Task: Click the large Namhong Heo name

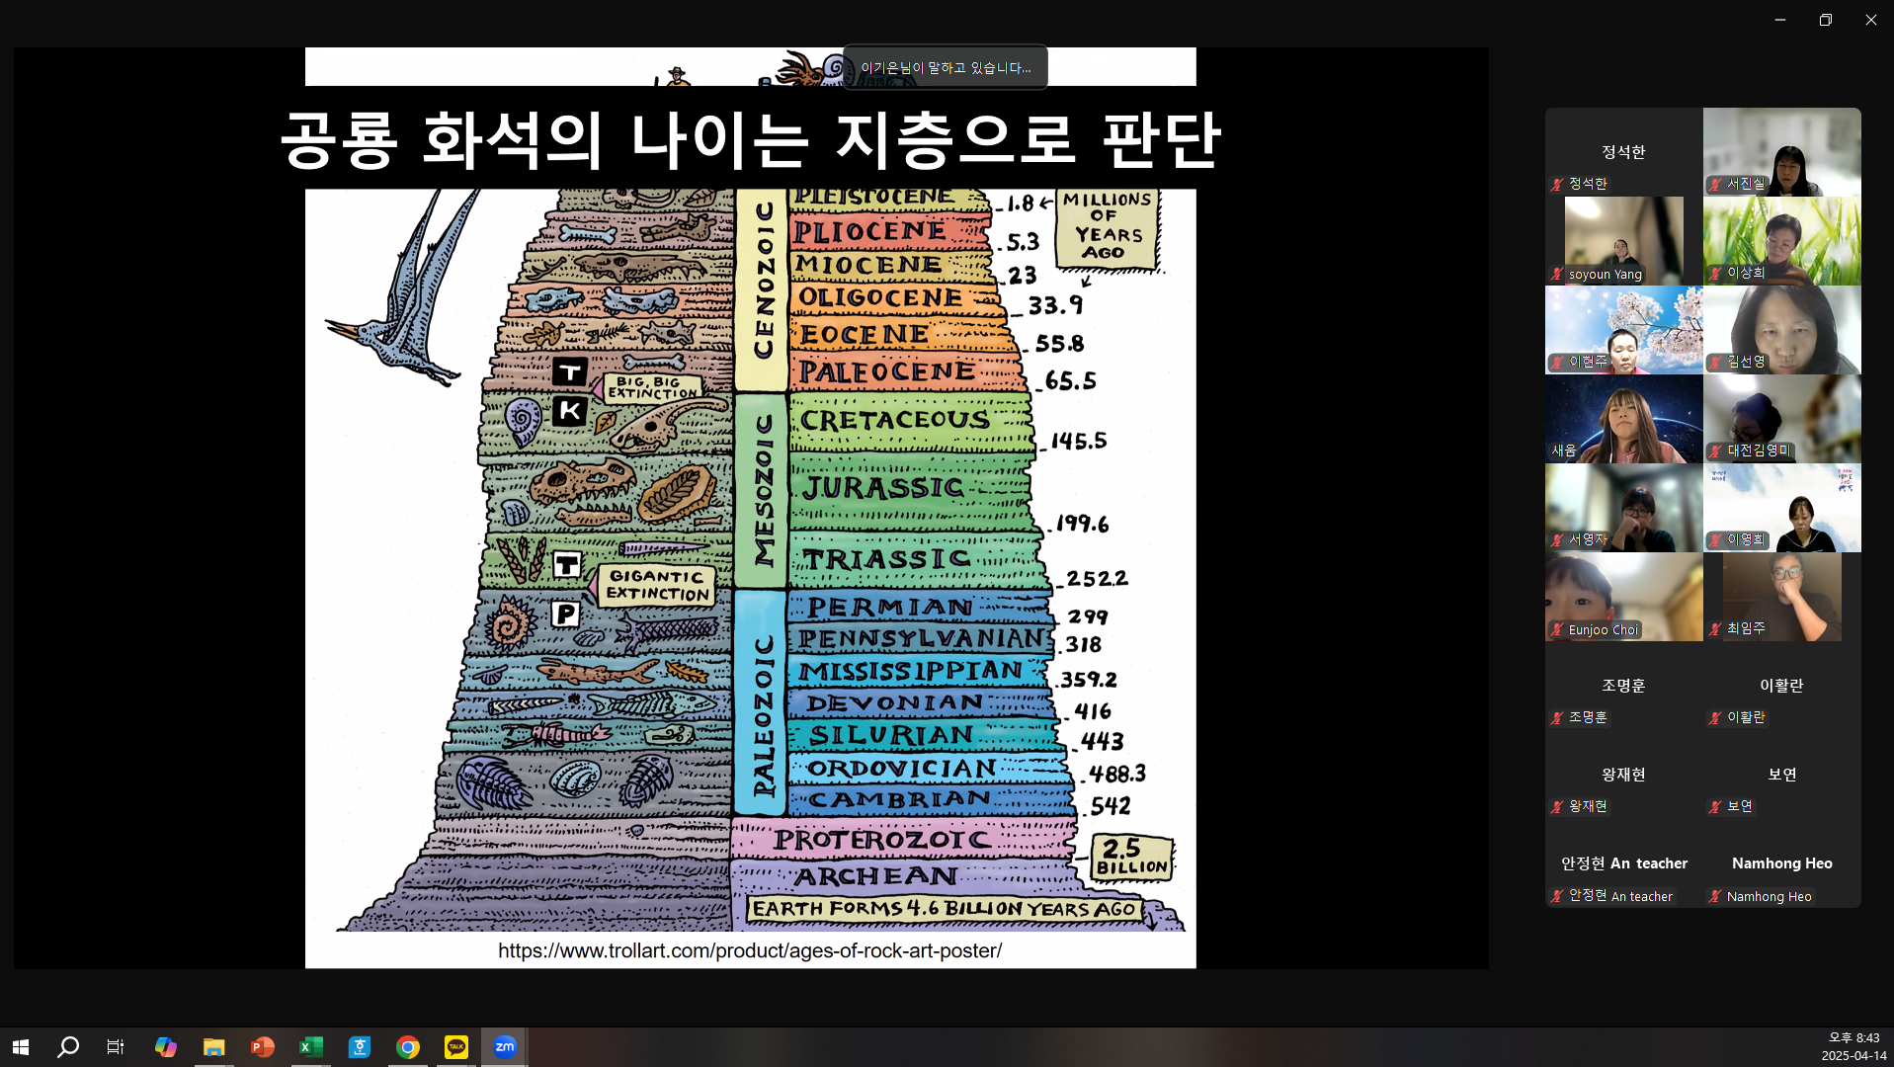Action: (1782, 863)
